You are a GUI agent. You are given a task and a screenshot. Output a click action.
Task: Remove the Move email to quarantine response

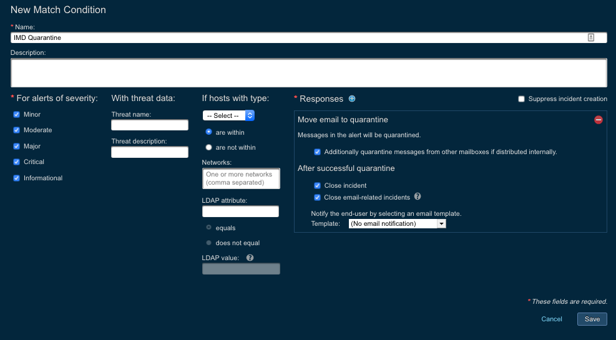(598, 120)
